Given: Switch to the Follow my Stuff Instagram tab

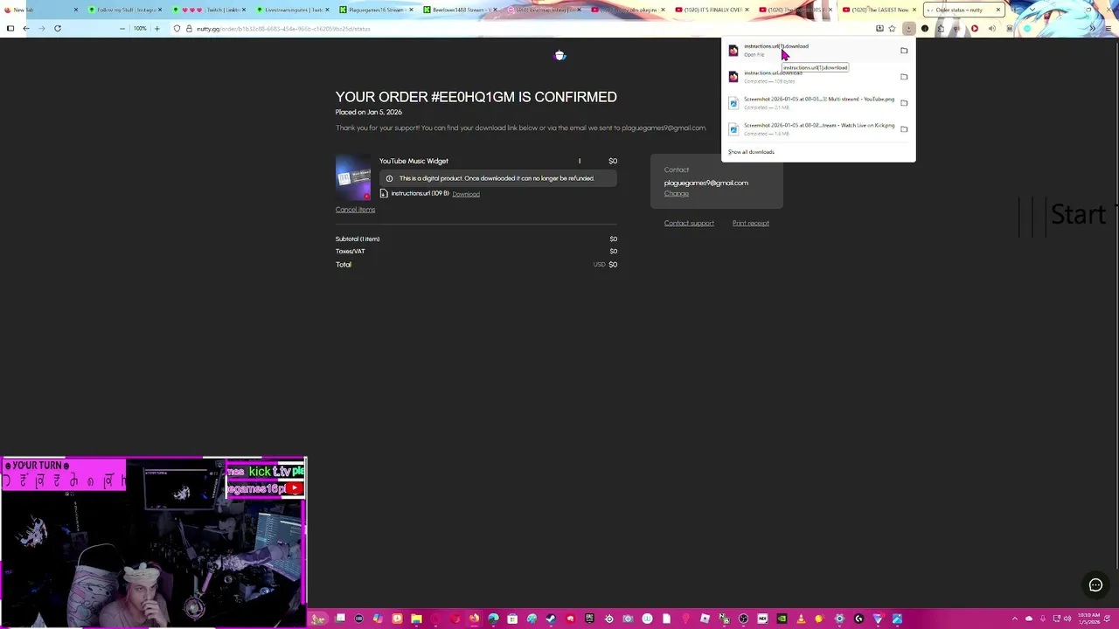Looking at the screenshot, I should [x=125, y=10].
